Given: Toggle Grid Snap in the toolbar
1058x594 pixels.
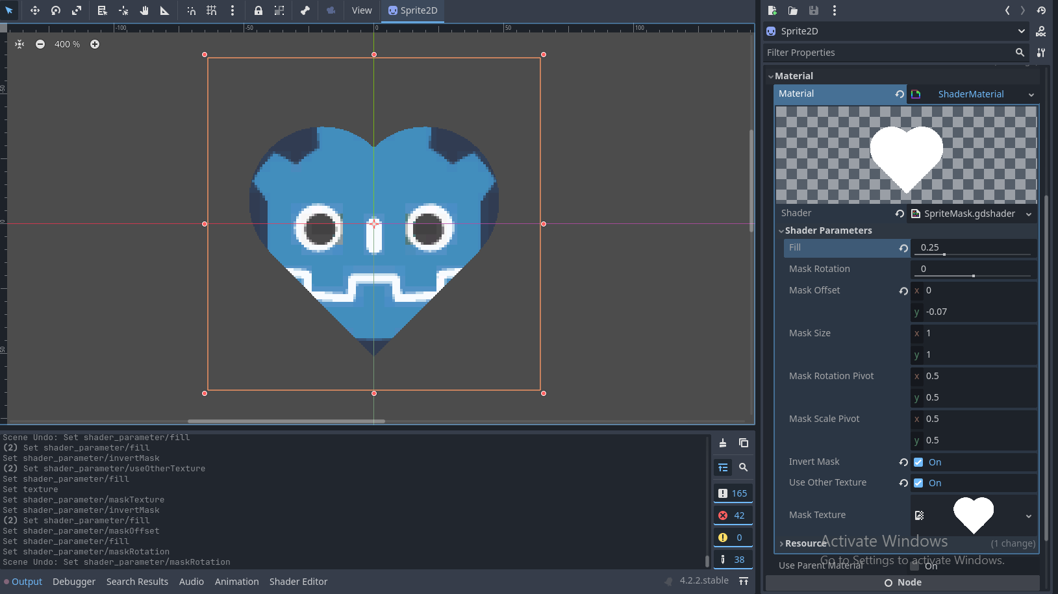Looking at the screenshot, I should point(212,10).
